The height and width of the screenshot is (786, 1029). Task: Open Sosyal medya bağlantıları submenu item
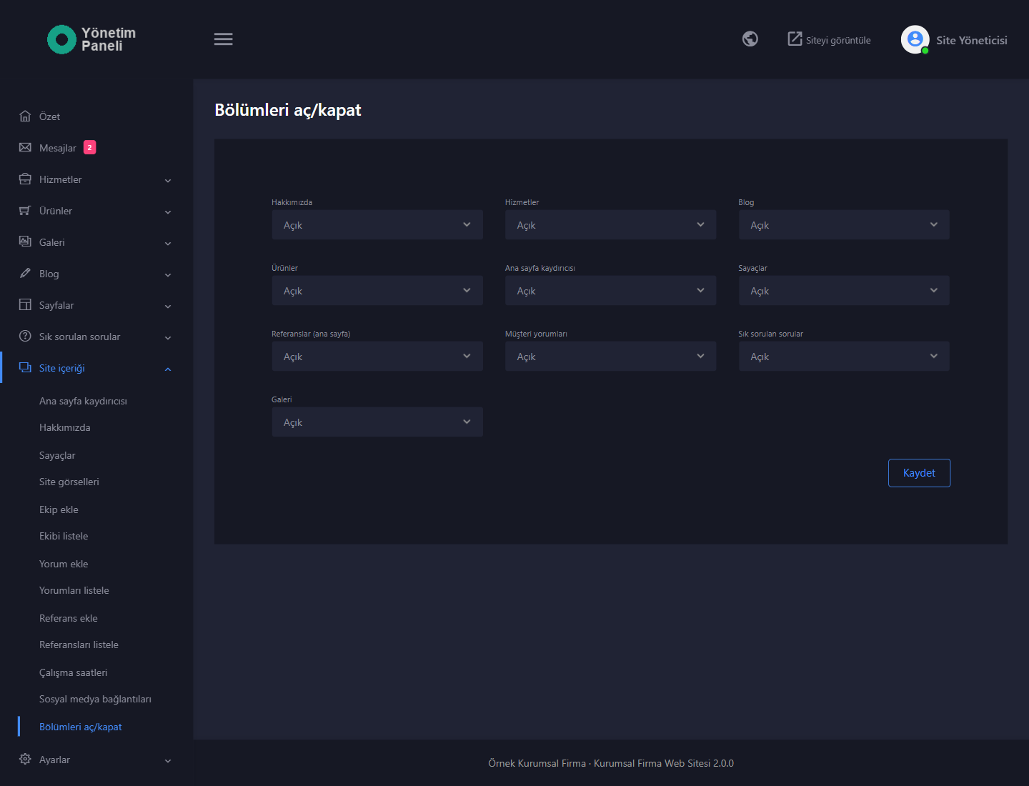point(95,699)
